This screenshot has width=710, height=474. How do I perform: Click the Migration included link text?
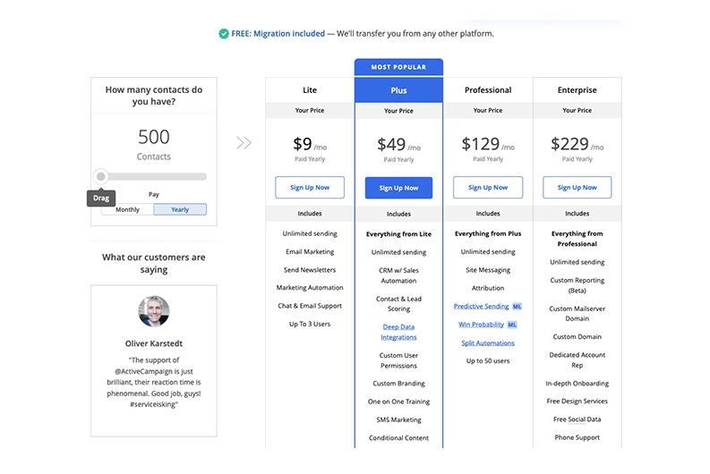[x=288, y=34]
